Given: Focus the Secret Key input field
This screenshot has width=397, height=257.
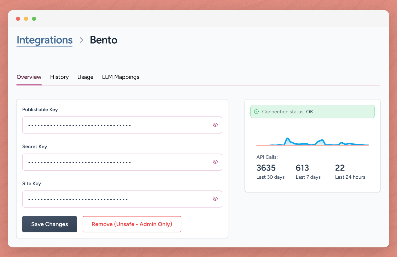Looking at the screenshot, I should tap(122, 162).
